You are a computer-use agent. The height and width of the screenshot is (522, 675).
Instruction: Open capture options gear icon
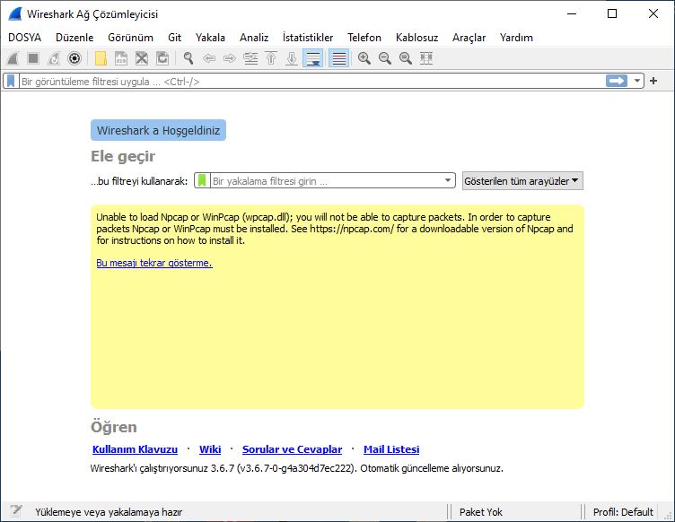click(75, 58)
